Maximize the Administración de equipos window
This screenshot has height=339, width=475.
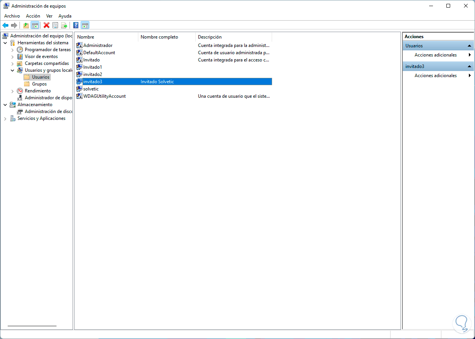click(448, 6)
